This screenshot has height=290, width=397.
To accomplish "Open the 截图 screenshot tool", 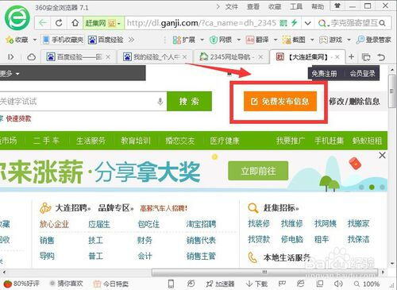I will pos(294,40).
